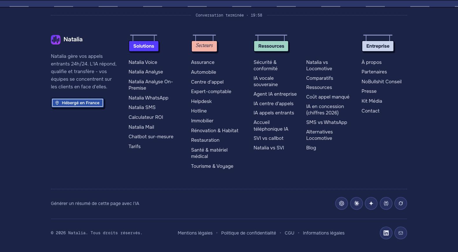Image resolution: width=458 pixels, height=252 pixels.
Task: Select the Solutions hanging sign label
Action: pos(144,46)
